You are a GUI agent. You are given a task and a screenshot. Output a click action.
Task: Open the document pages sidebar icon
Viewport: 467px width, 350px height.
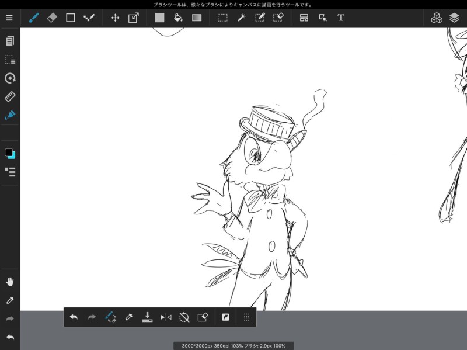(10, 41)
